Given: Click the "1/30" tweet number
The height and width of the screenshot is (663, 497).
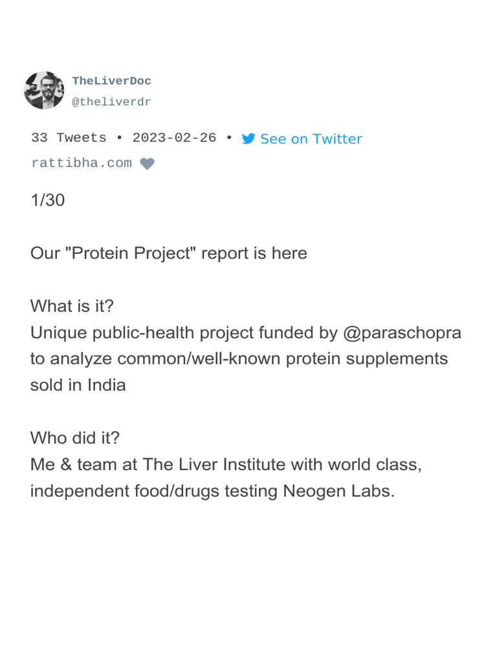Looking at the screenshot, I should point(48,200).
